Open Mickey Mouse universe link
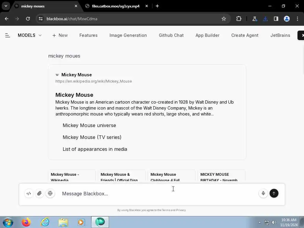 coord(89,126)
